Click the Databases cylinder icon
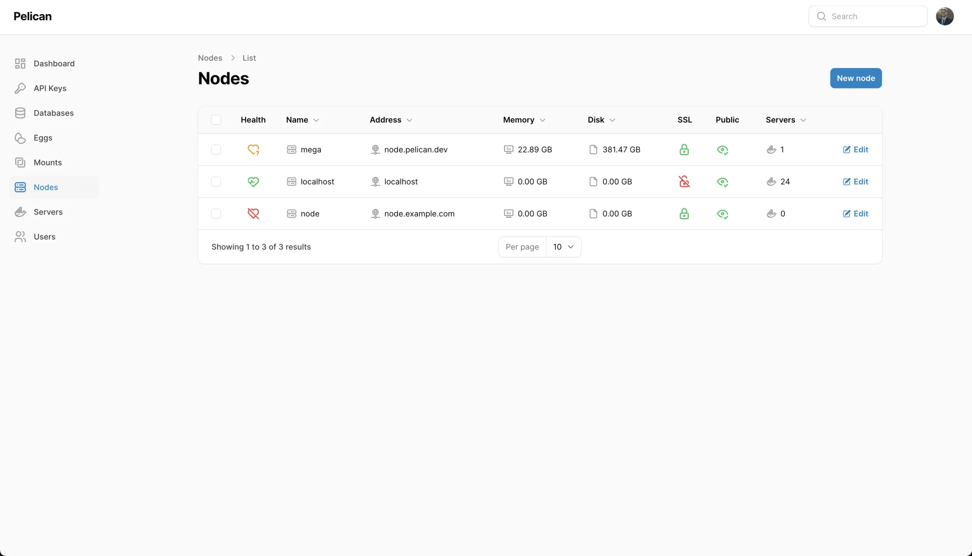This screenshot has height=556, width=972. pyautogui.click(x=20, y=113)
